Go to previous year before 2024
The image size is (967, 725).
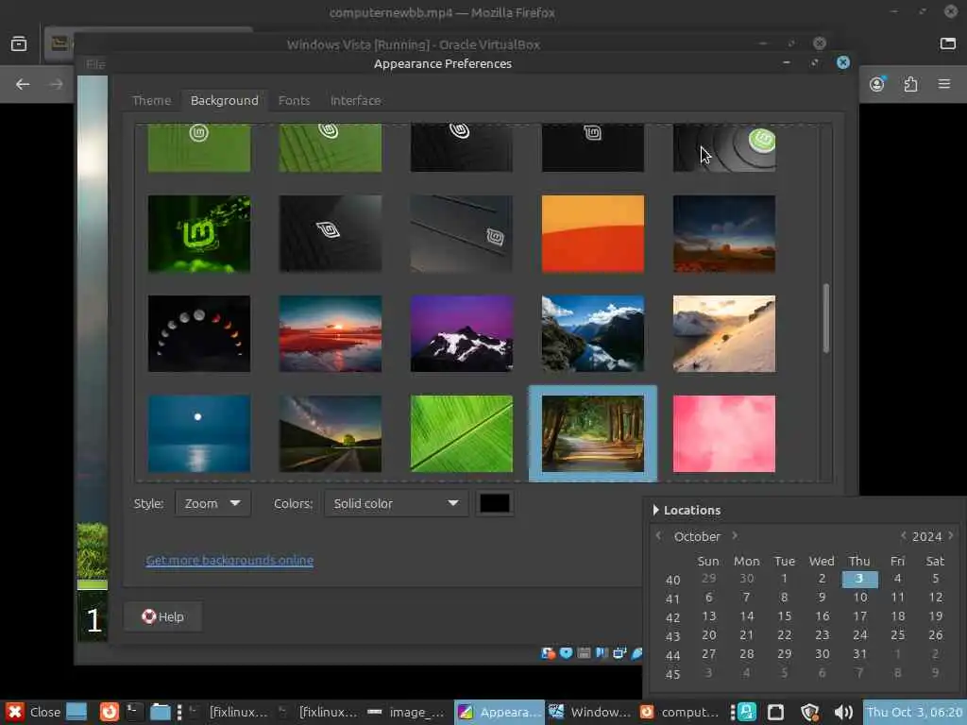point(903,536)
